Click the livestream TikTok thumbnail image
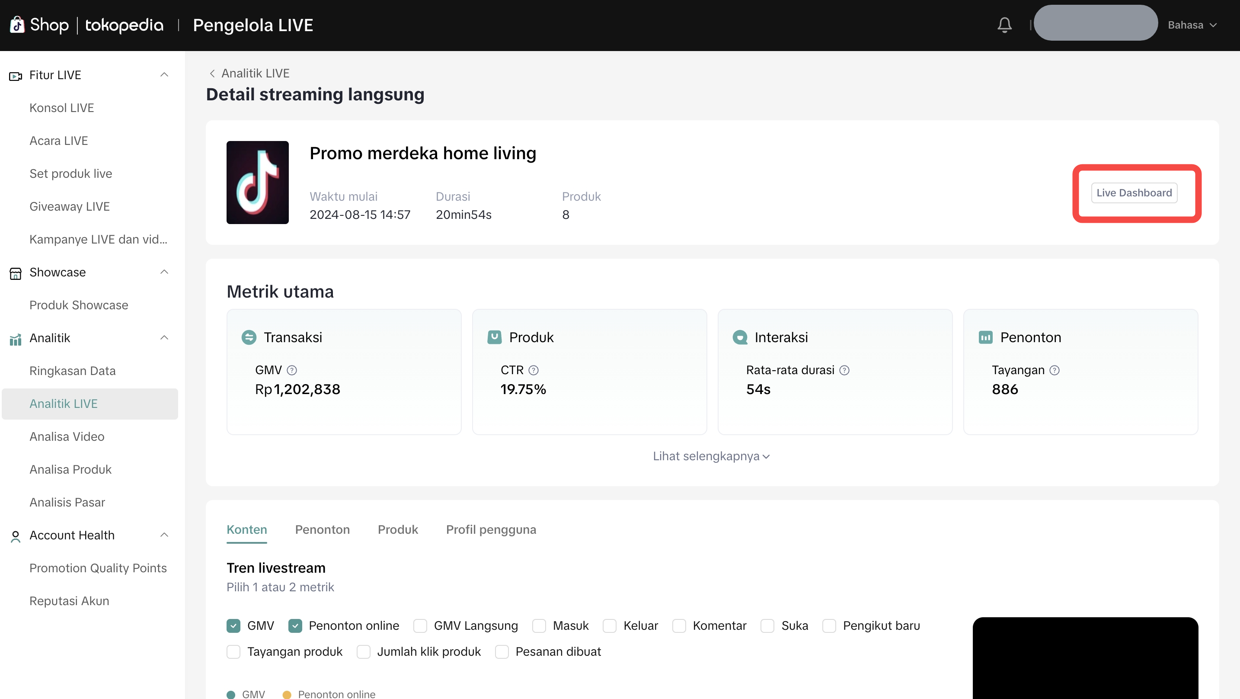 click(258, 183)
